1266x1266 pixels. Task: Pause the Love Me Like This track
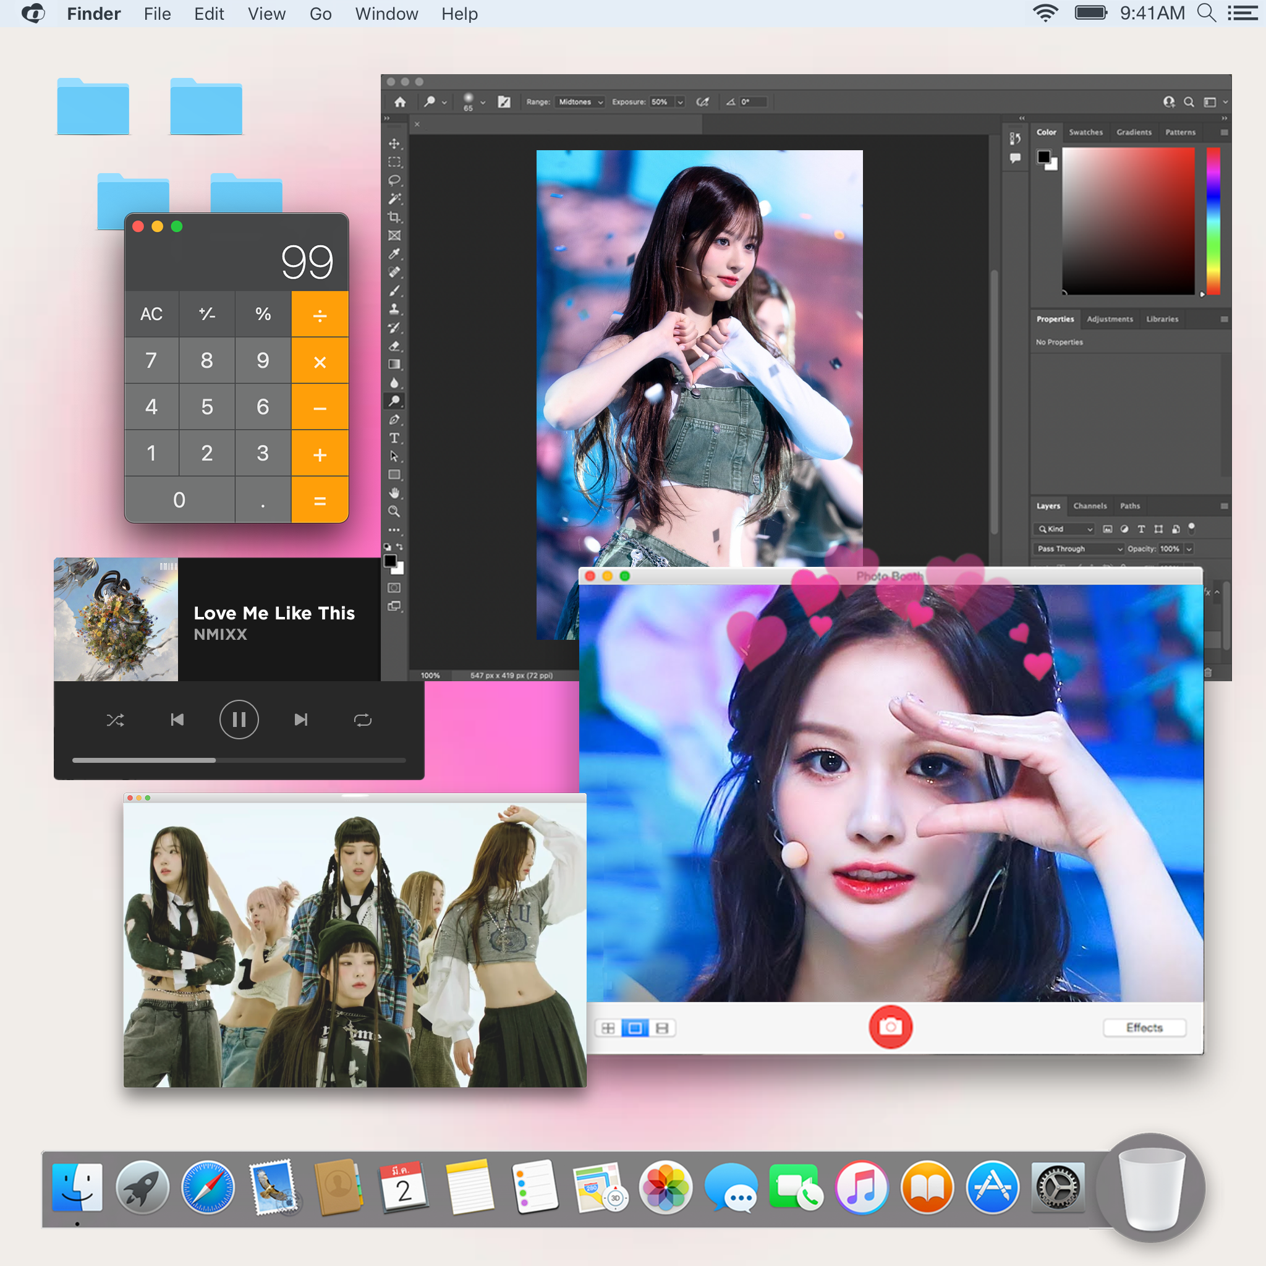pyautogui.click(x=239, y=720)
